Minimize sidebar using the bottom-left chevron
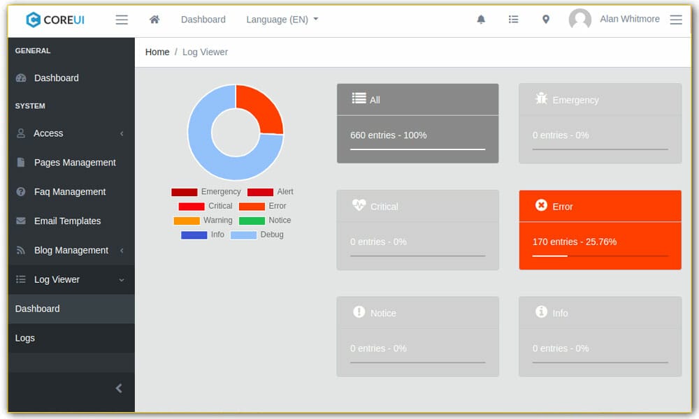699x419 pixels. pyautogui.click(x=118, y=388)
